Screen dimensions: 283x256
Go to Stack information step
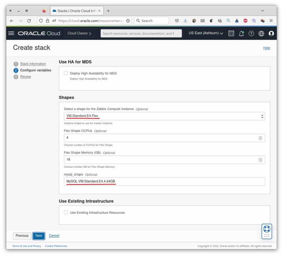[33, 64]
